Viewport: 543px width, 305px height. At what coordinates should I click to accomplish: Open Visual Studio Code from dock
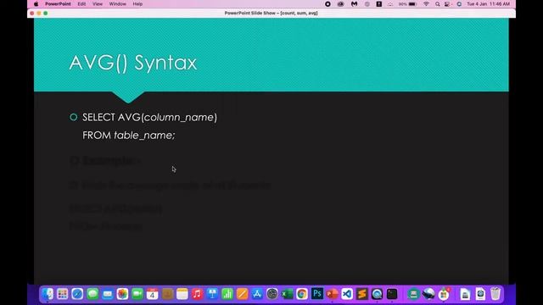click(x=347, y=294)
